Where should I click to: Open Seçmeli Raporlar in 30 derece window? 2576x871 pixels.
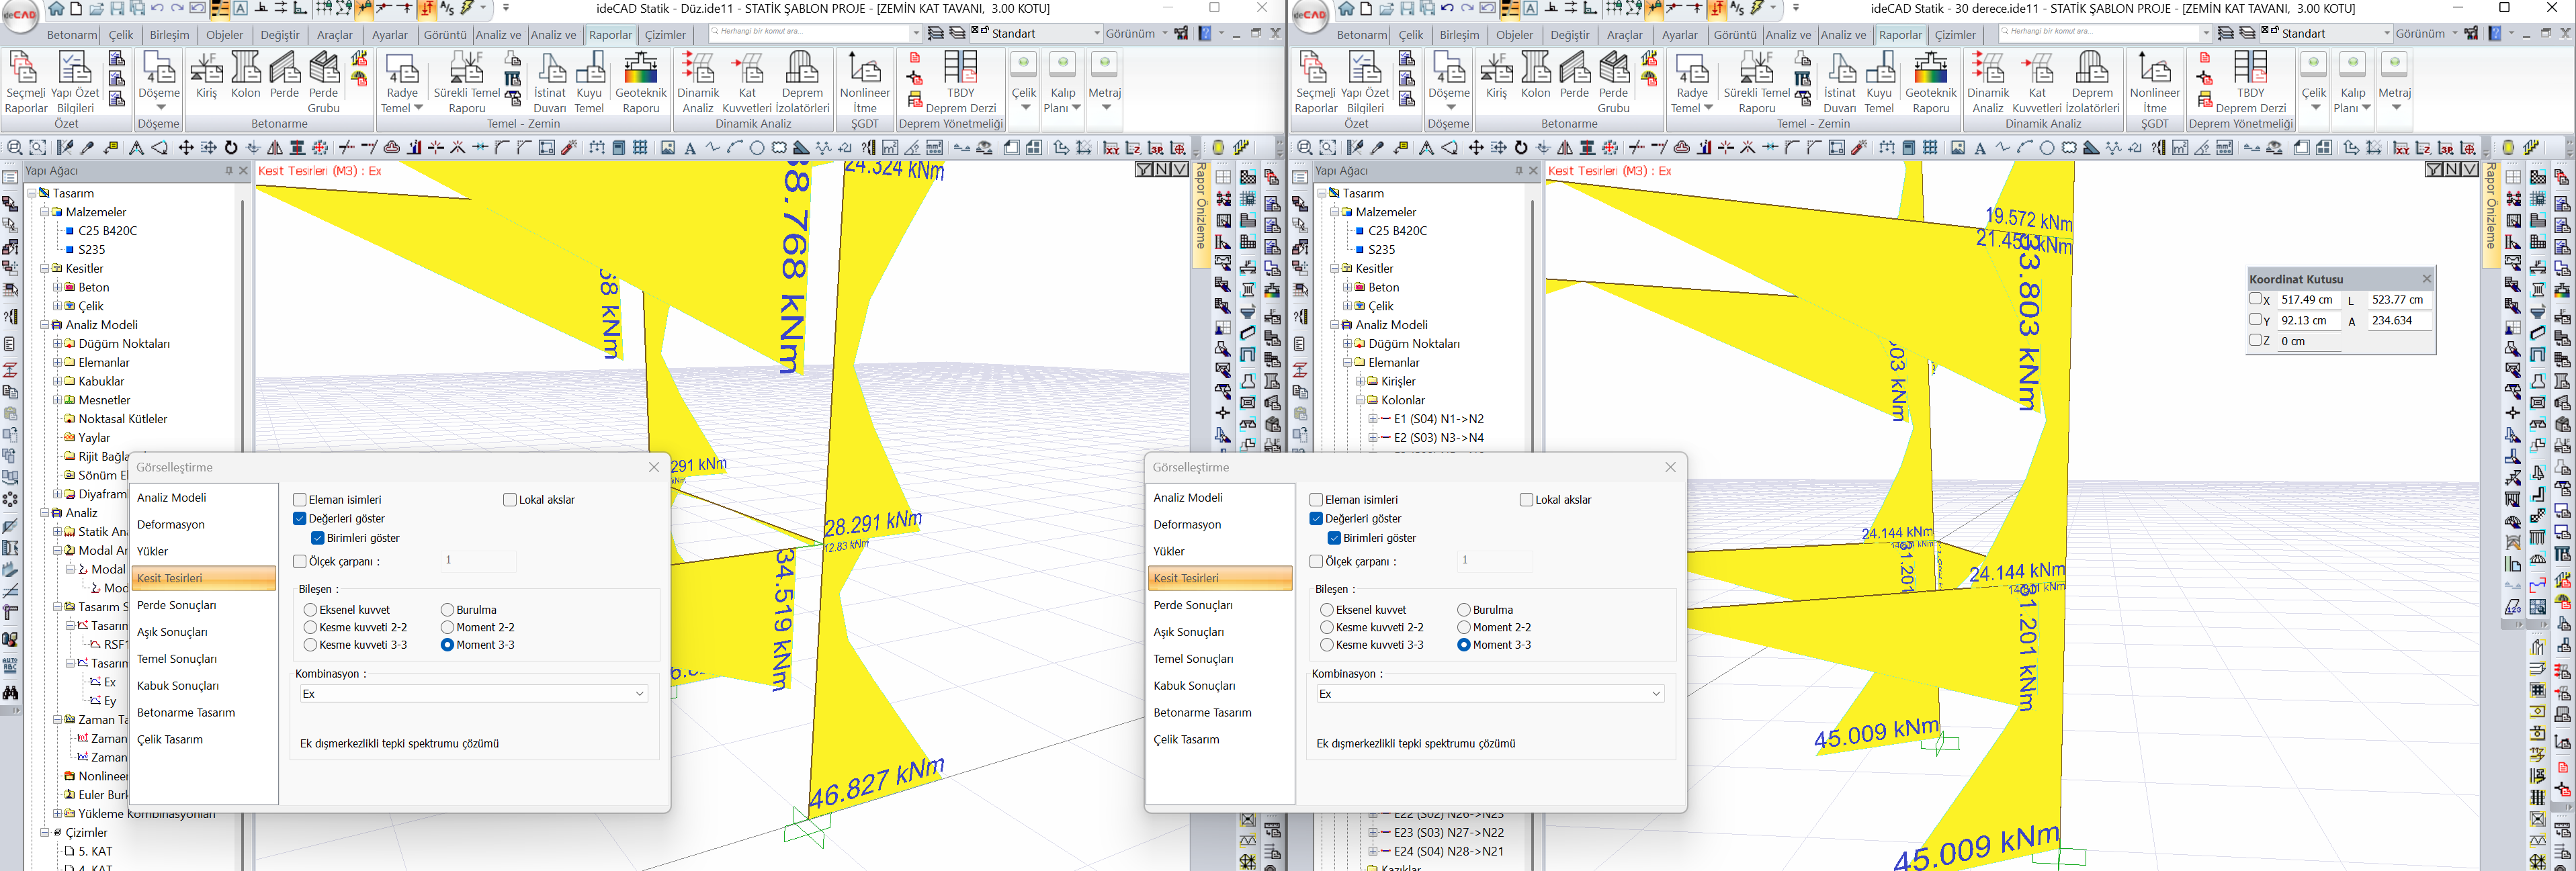click(1316, 82)
